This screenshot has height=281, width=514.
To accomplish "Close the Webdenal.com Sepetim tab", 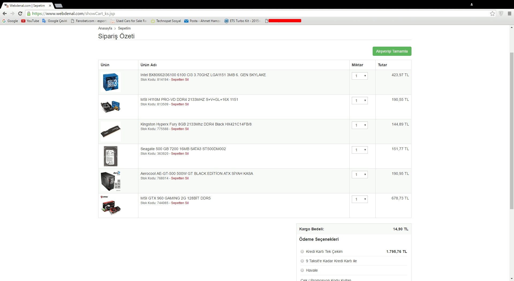I will click(x=50, y=6).
